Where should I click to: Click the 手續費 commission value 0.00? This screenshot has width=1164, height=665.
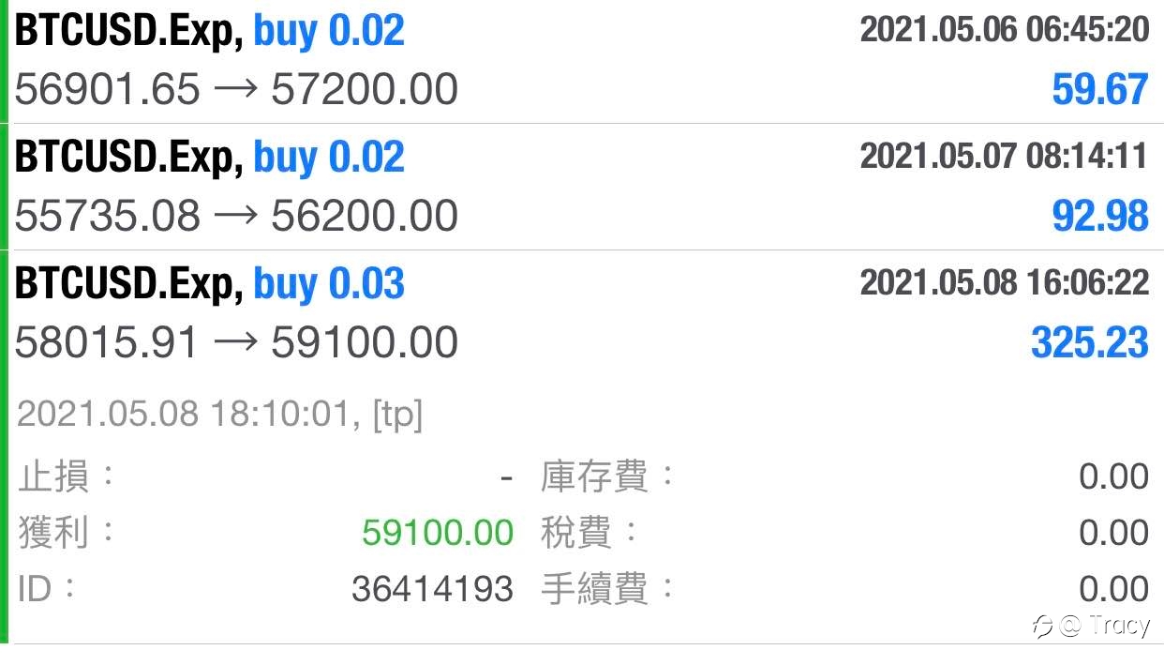(x=1113, y=589)
